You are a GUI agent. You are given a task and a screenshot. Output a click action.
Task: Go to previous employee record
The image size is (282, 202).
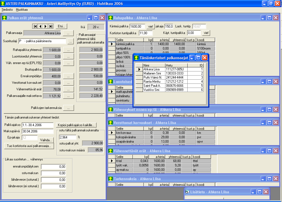click(x=41, y=26)
